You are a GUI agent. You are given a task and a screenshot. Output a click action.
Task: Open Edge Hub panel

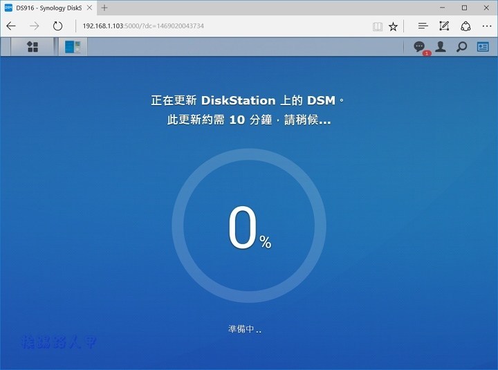(423, 26)
